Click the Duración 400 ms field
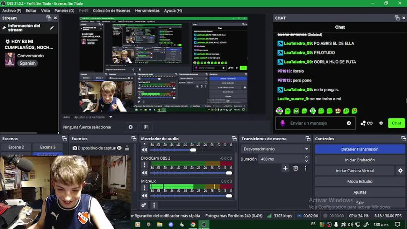407x229 pixels. coord(281,159)
